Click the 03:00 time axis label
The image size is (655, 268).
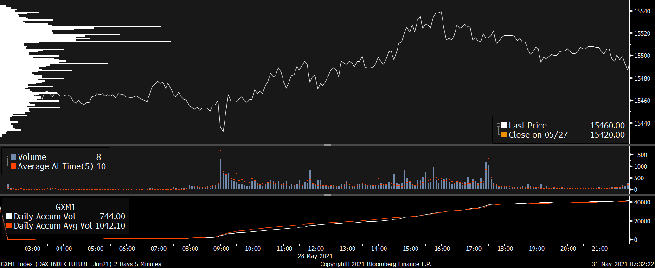tap(32, 249)
